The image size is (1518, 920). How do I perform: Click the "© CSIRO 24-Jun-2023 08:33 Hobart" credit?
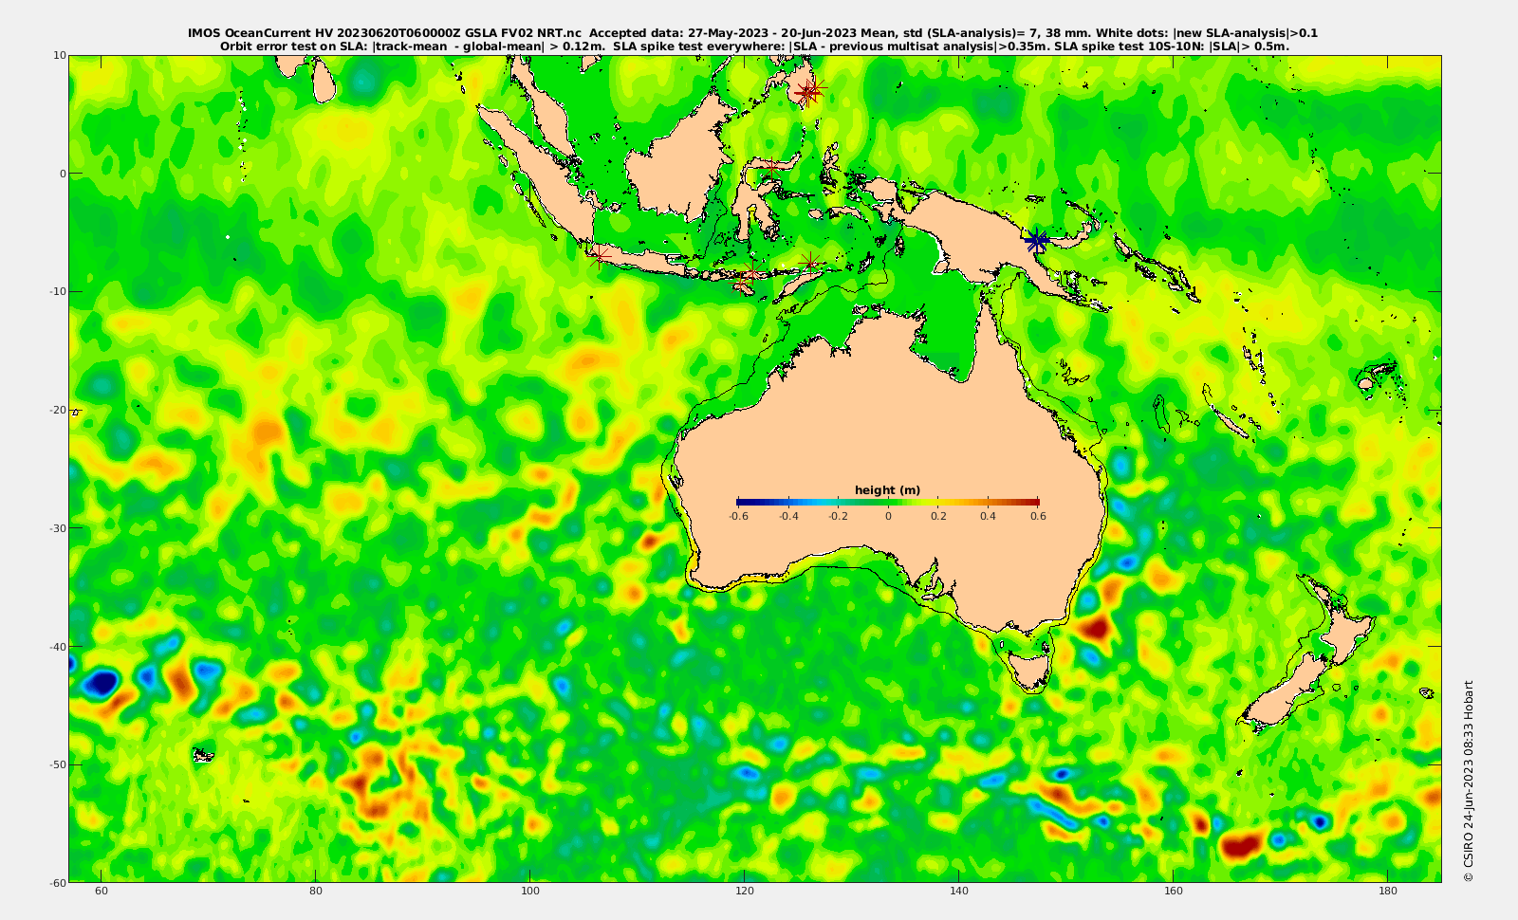click(1469, 782)
